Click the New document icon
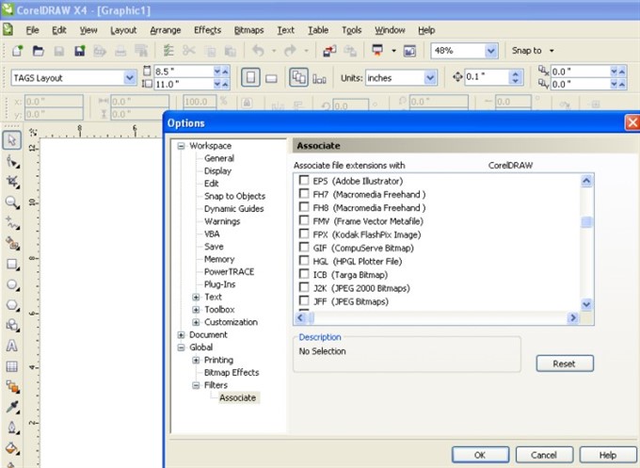Image resolution: width=640 pixels, height=468 pixels. [x=17, y=51]
